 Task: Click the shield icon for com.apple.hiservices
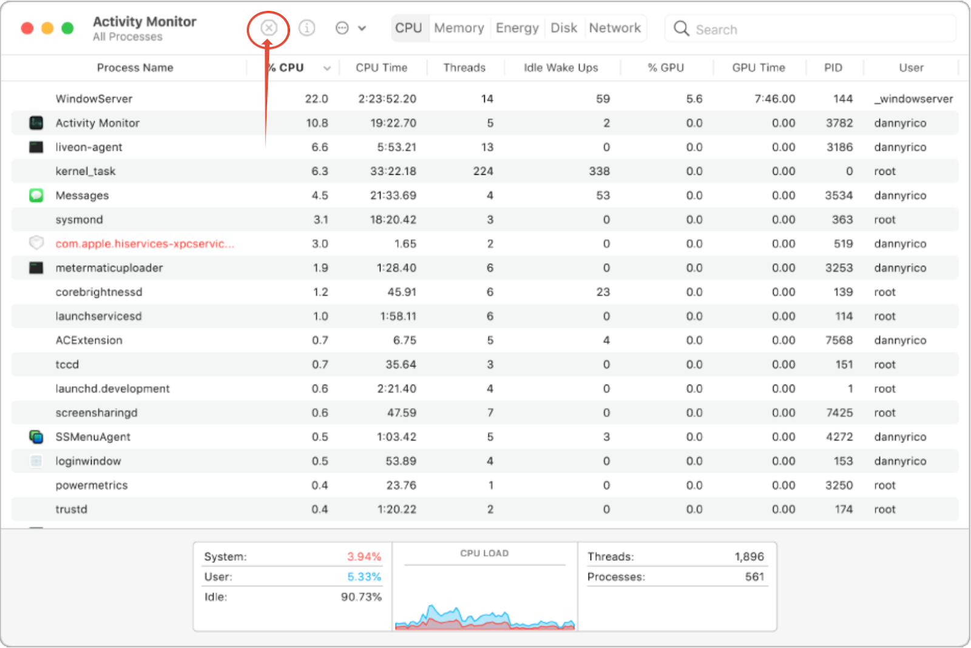click(36, 243)
